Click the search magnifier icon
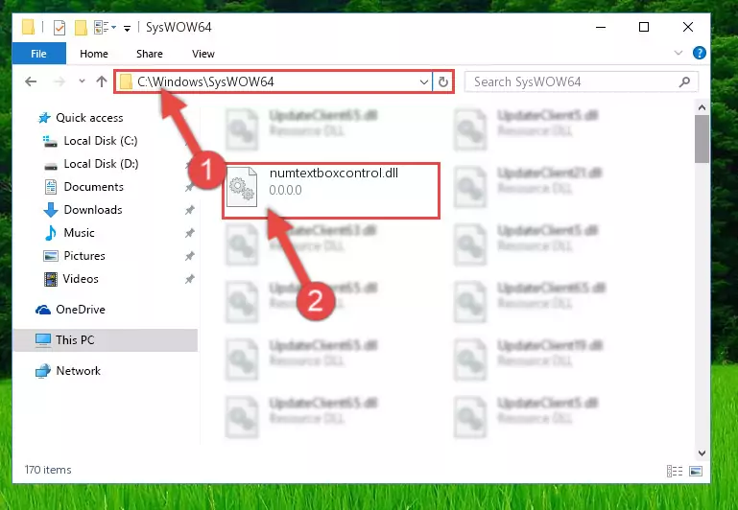Viewport: 738px width, 510px height. pyautogui.click(x=684, y=81)
